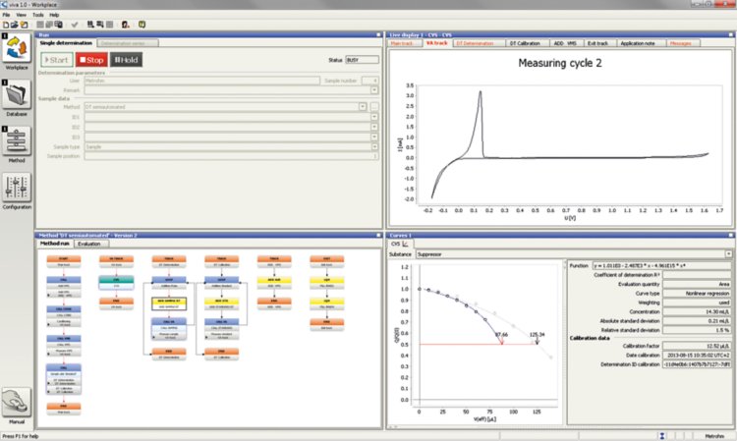Click the new document toolbar icon
This screenshot has width=737, height=441.
6,24
